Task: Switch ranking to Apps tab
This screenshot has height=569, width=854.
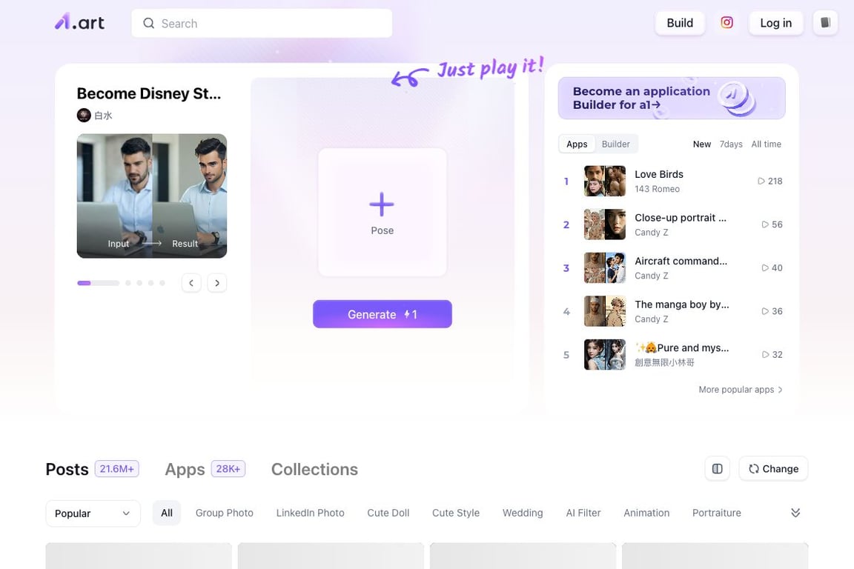Action: point(577,144)
